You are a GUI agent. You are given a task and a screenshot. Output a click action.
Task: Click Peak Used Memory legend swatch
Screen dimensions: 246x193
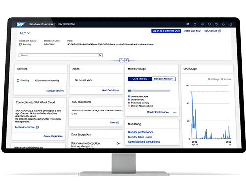coord(129,103)
